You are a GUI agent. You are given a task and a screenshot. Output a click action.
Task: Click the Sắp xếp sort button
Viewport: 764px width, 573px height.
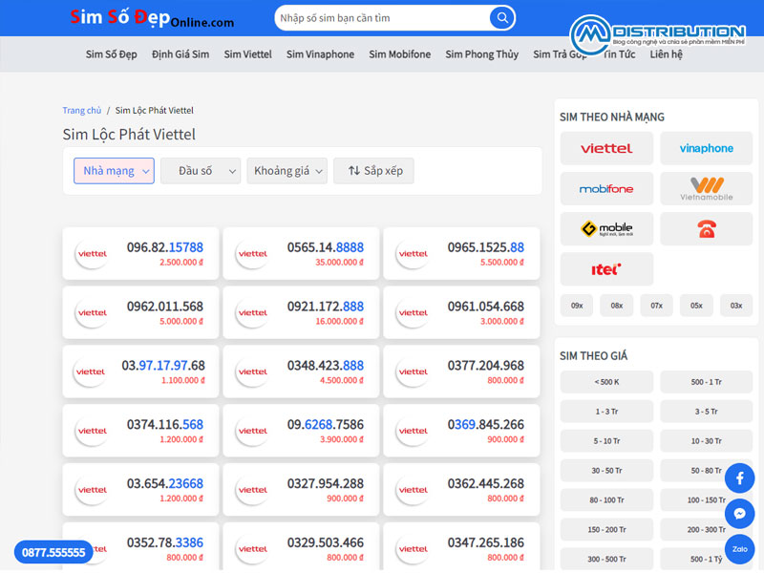(x=373, y=171)
